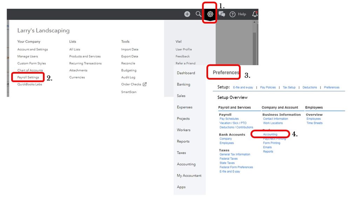The width and height of the screenshot is (350, 197).
Task: Open Manage Users
Action: [x=28, y=56]
